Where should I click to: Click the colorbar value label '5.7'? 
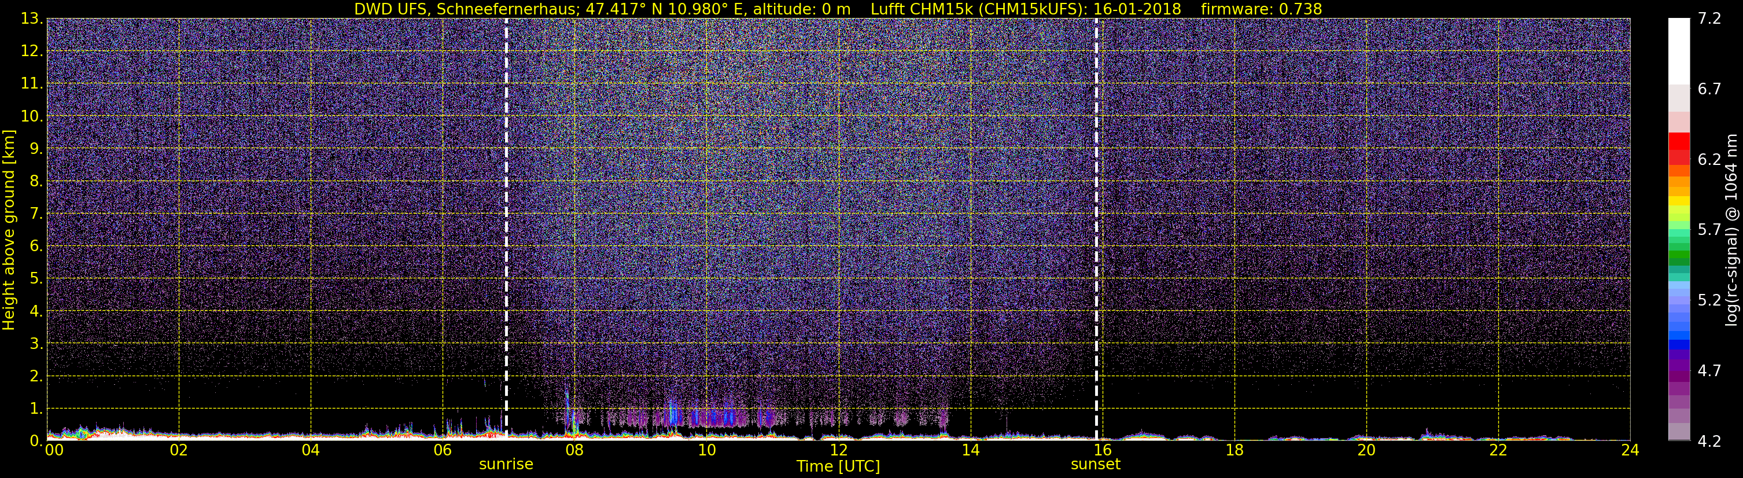coord(1709,230)
